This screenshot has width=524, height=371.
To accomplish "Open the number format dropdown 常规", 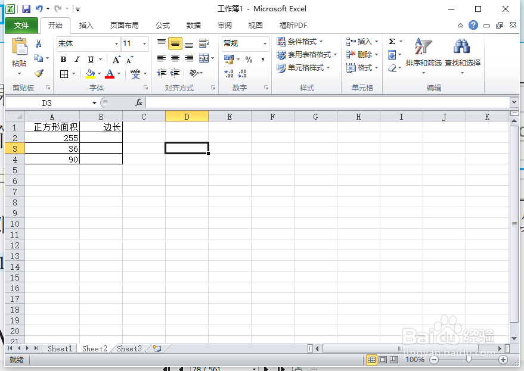I will point(265,43).
